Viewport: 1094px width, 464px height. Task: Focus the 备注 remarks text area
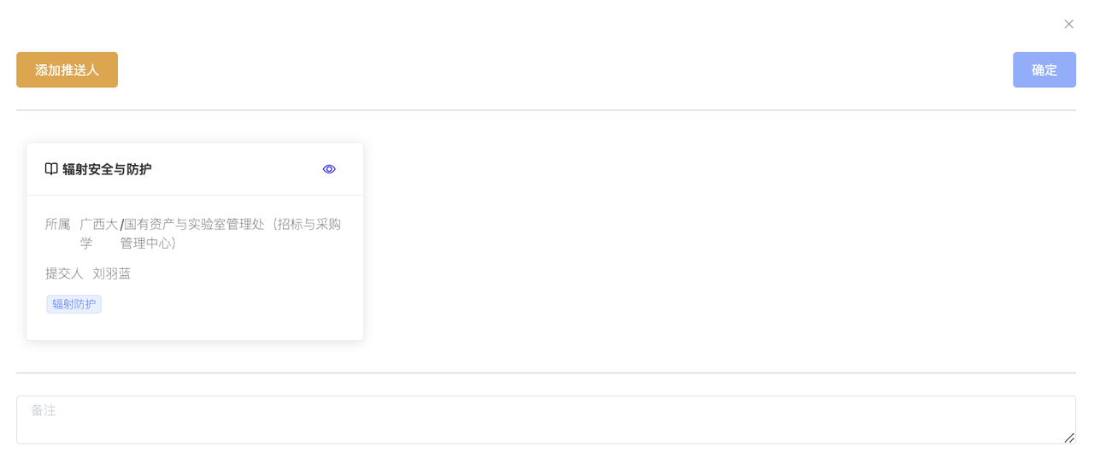(546, 420)
